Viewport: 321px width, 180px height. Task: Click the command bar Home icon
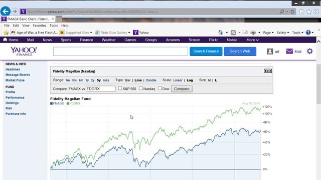pyautogui.click(x=221, y=32)
